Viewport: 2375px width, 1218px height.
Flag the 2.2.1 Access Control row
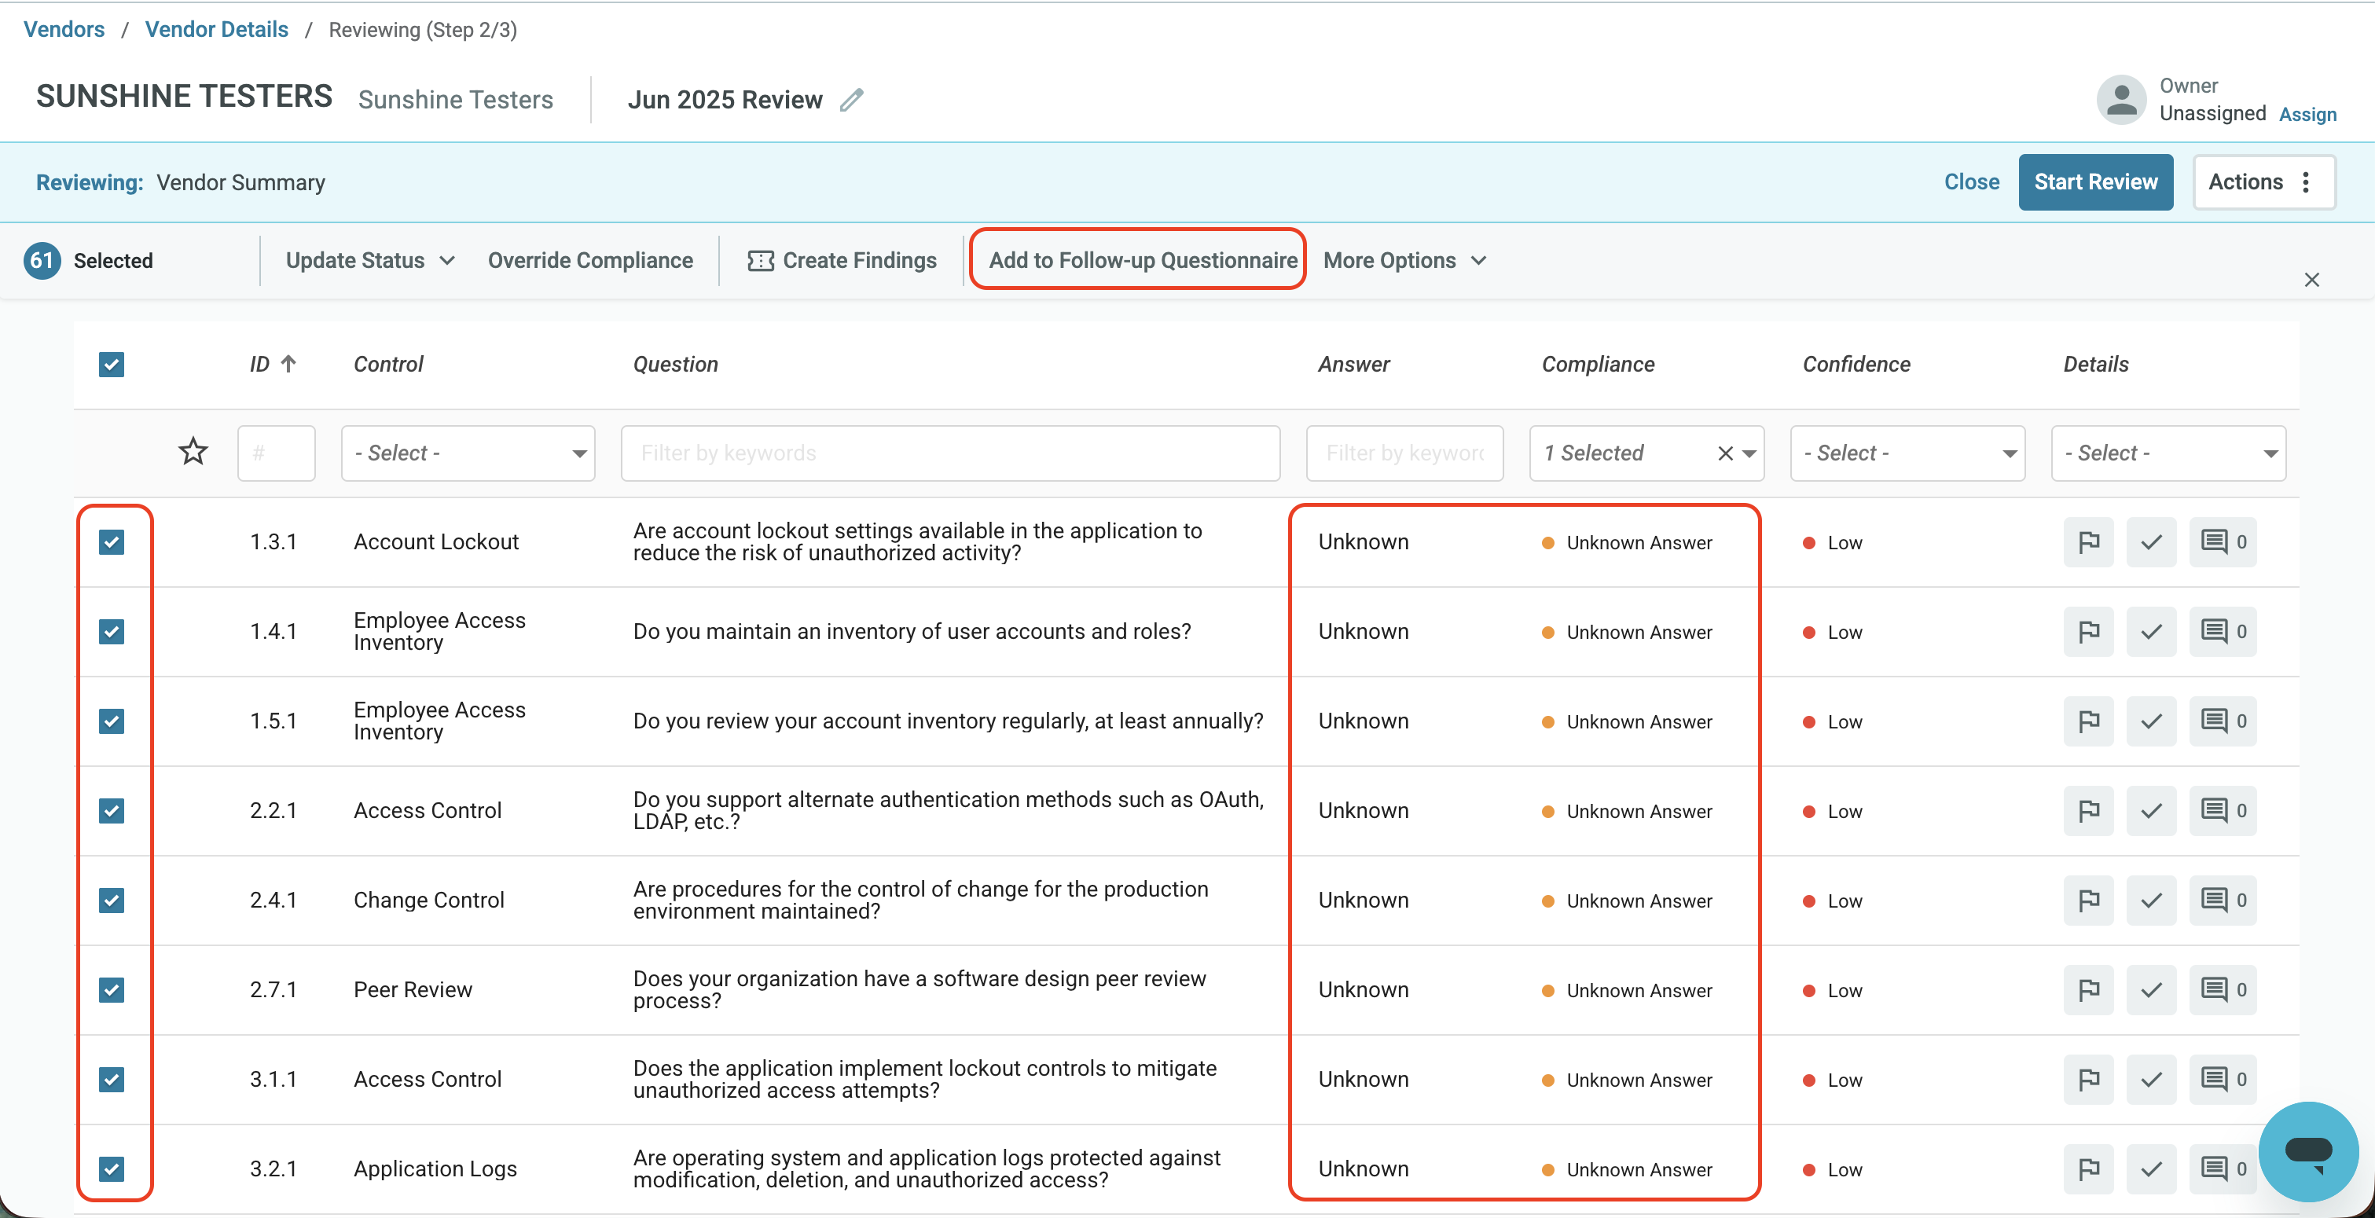(2088, 810)
